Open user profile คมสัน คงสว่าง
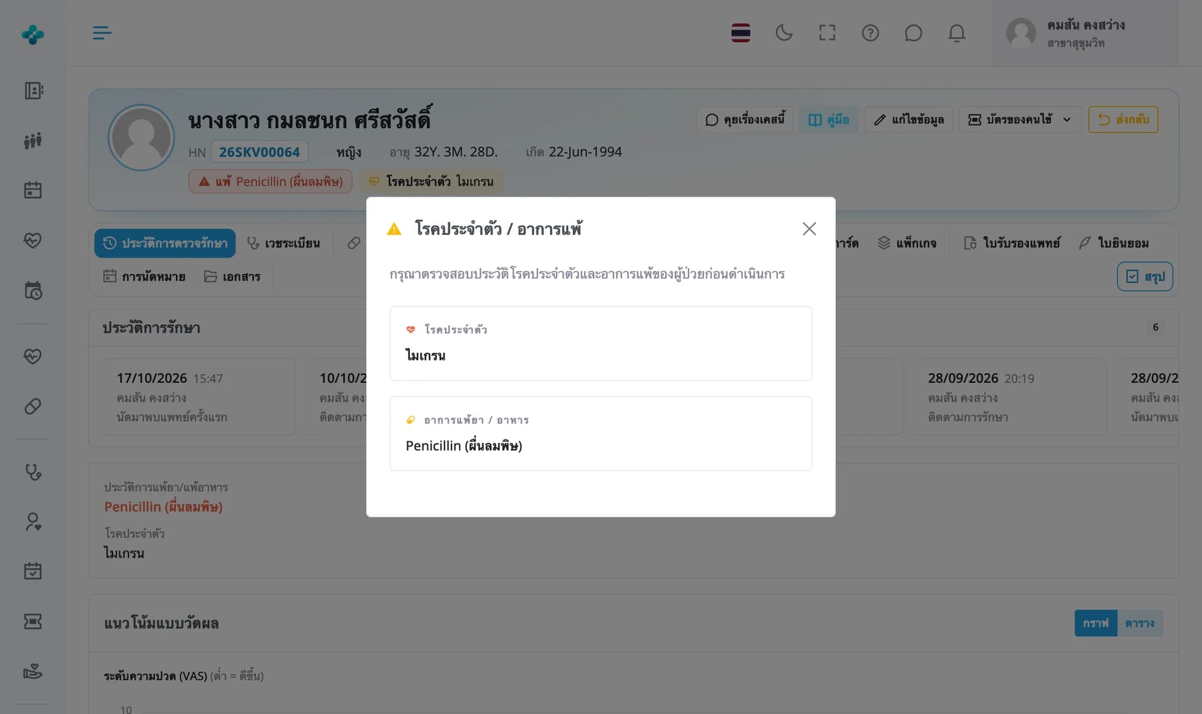This screenshot has height=714, width=1202. coord(1085,33)
